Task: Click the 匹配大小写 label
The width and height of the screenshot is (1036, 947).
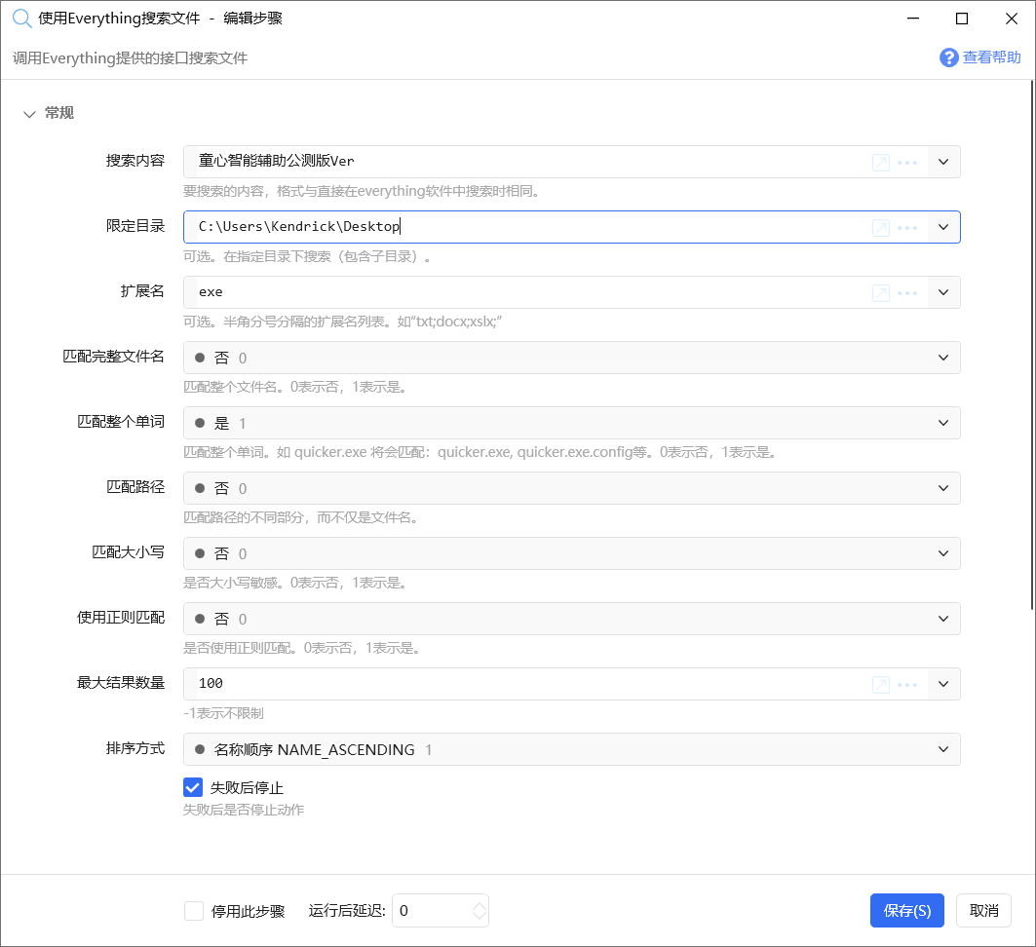Action: point(129,552)
